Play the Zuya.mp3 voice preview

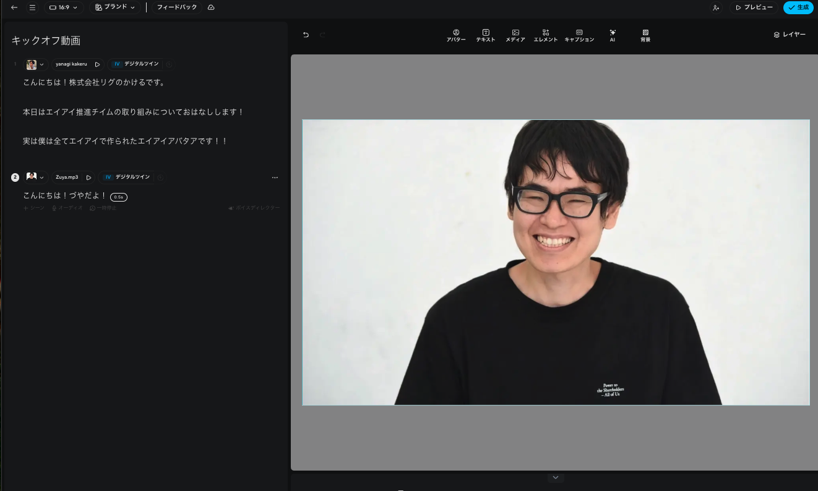pyautogui.click(x=88, y=177)
